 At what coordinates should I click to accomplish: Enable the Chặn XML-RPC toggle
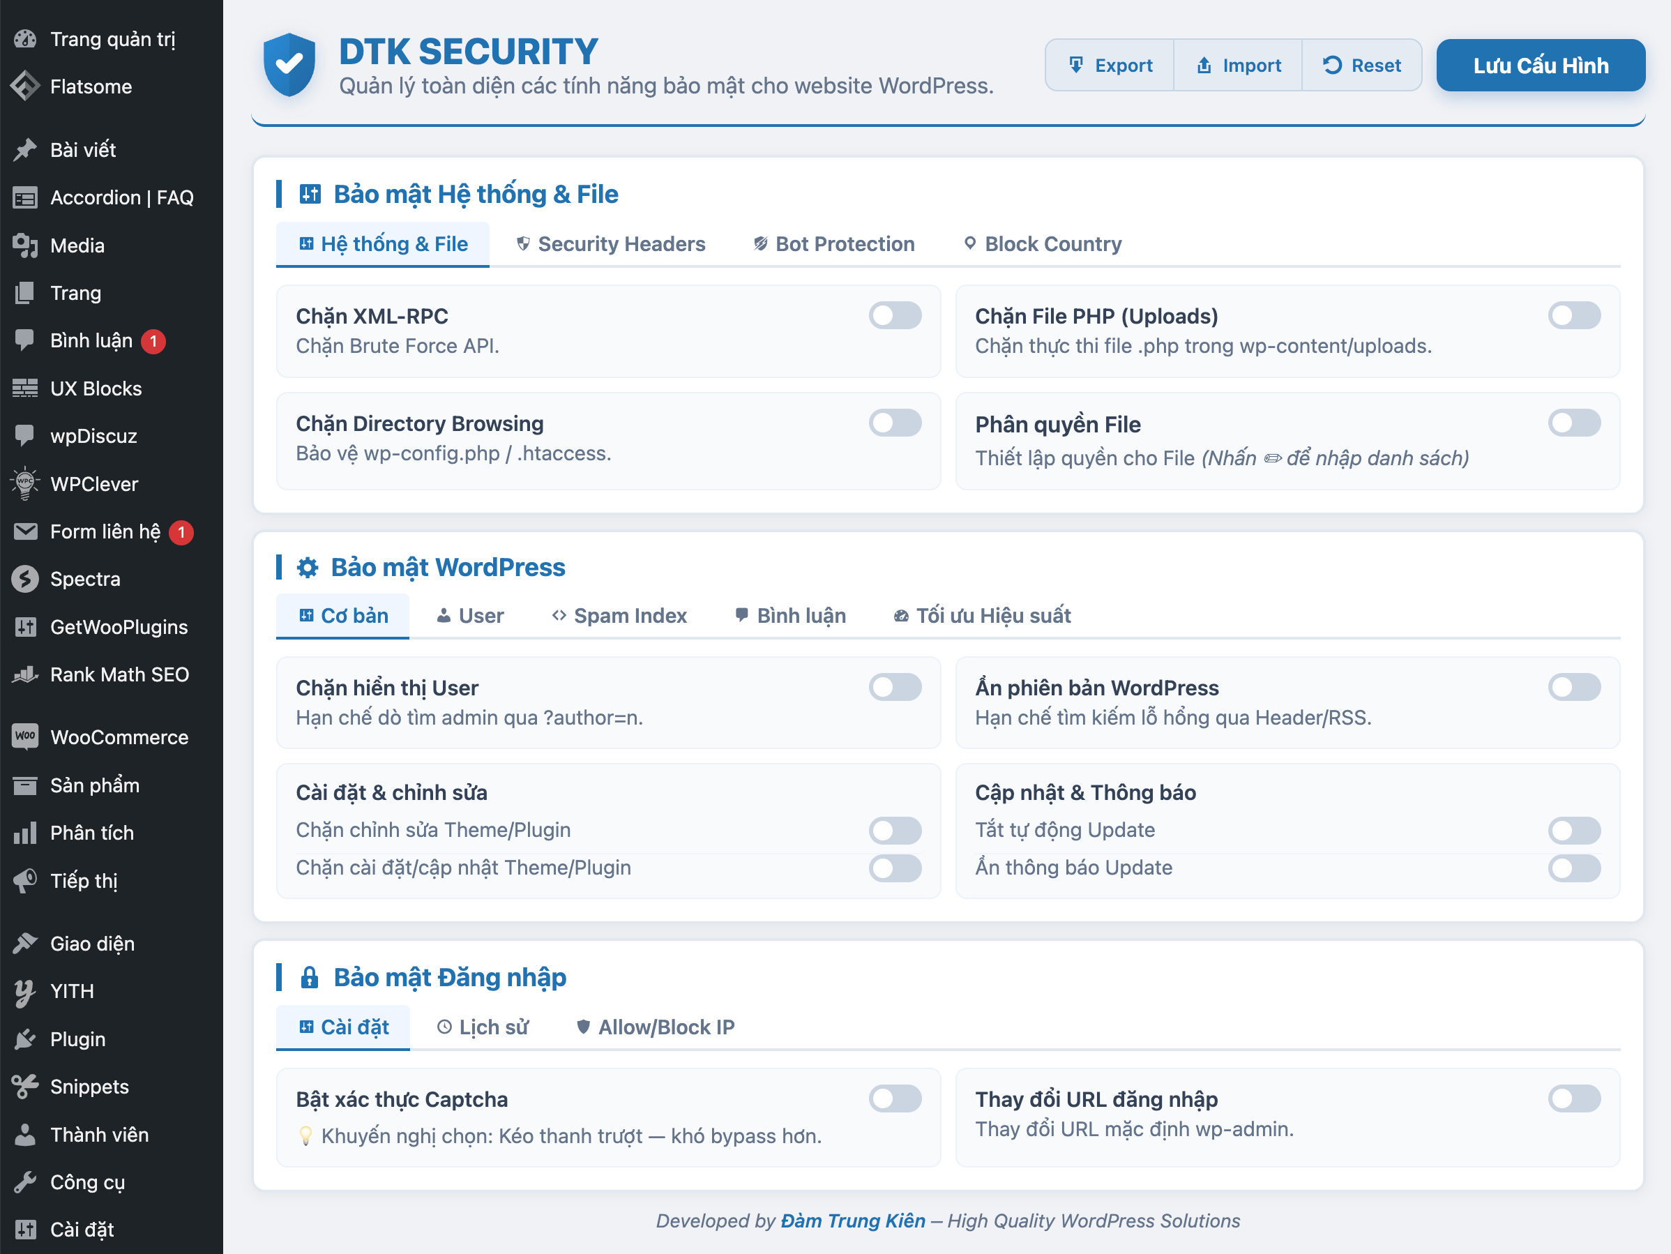(x=895, y=315)
